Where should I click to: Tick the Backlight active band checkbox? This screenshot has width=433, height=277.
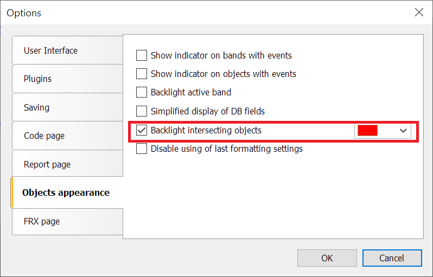pyautogui.click(x=142, y=92)
